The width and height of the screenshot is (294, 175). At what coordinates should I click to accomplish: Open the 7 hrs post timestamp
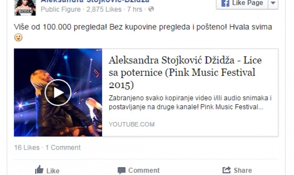tap(135, 9)
